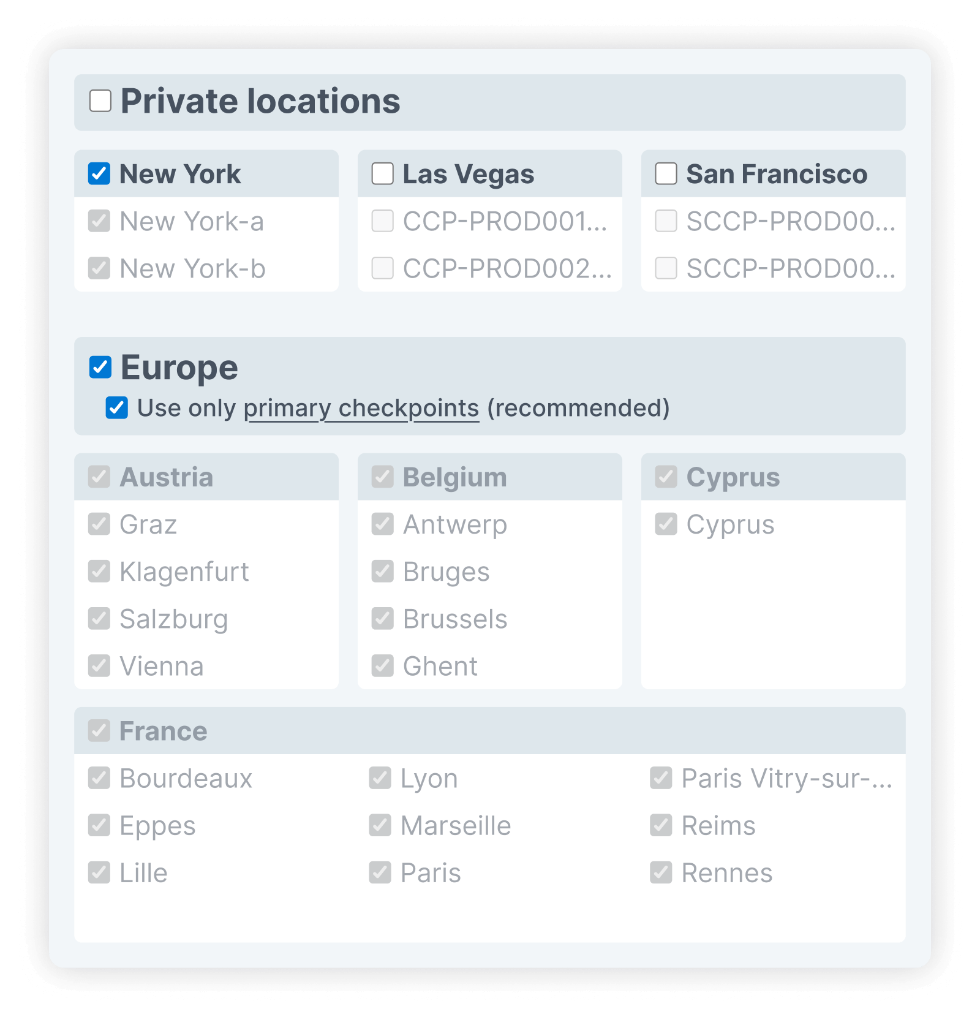Click the New York-a checkbox
The image size is (980, 1017).
[99, 221]
